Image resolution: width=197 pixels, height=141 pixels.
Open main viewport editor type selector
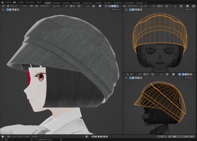[4, 6]
